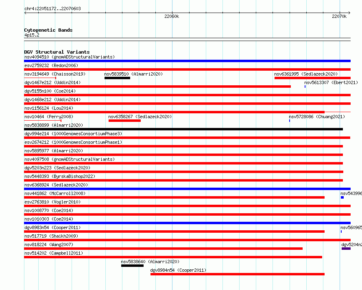Select small blue marker for nsv5613307 (Ebert2021)
Image resolution: width=362 pixels, height=290 pixels.
pos(305,87)
